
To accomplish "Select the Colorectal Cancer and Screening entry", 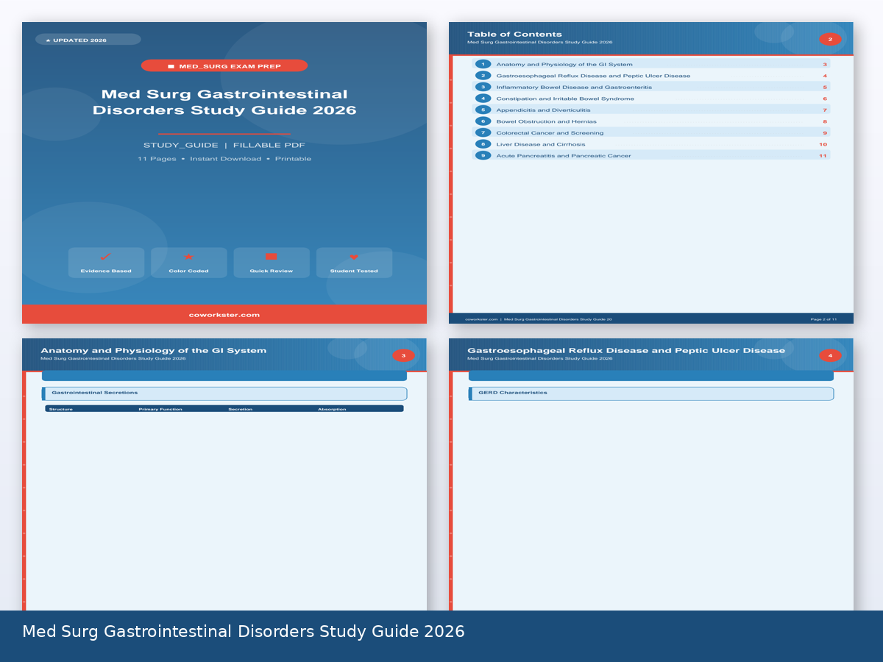I will point(550,132).
